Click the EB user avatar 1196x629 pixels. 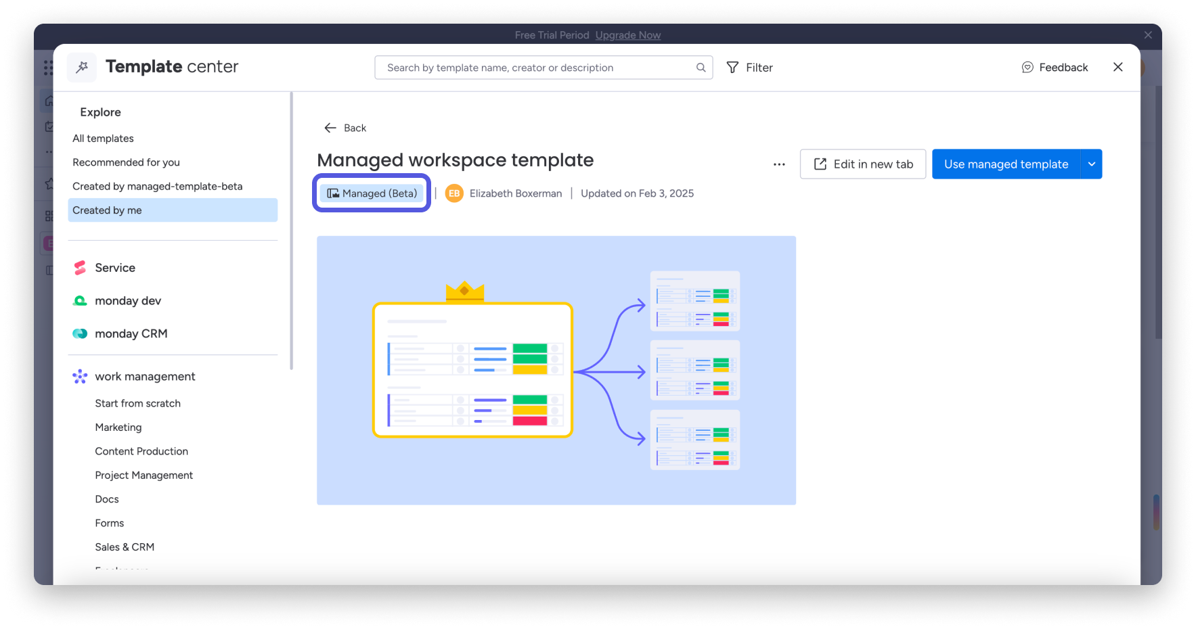454,193
